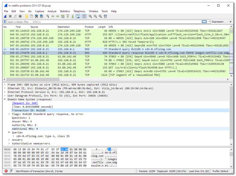Open the Telephony menu
Screen dimensions: 236x176
coord(79,11)
